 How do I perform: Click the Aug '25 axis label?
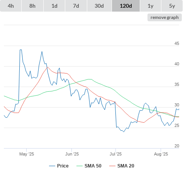point(161,154)
